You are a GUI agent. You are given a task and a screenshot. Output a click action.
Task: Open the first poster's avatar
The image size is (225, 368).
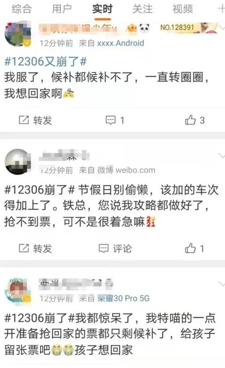18,34
